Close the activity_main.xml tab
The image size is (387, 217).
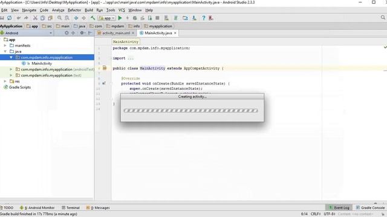point(133,33)
